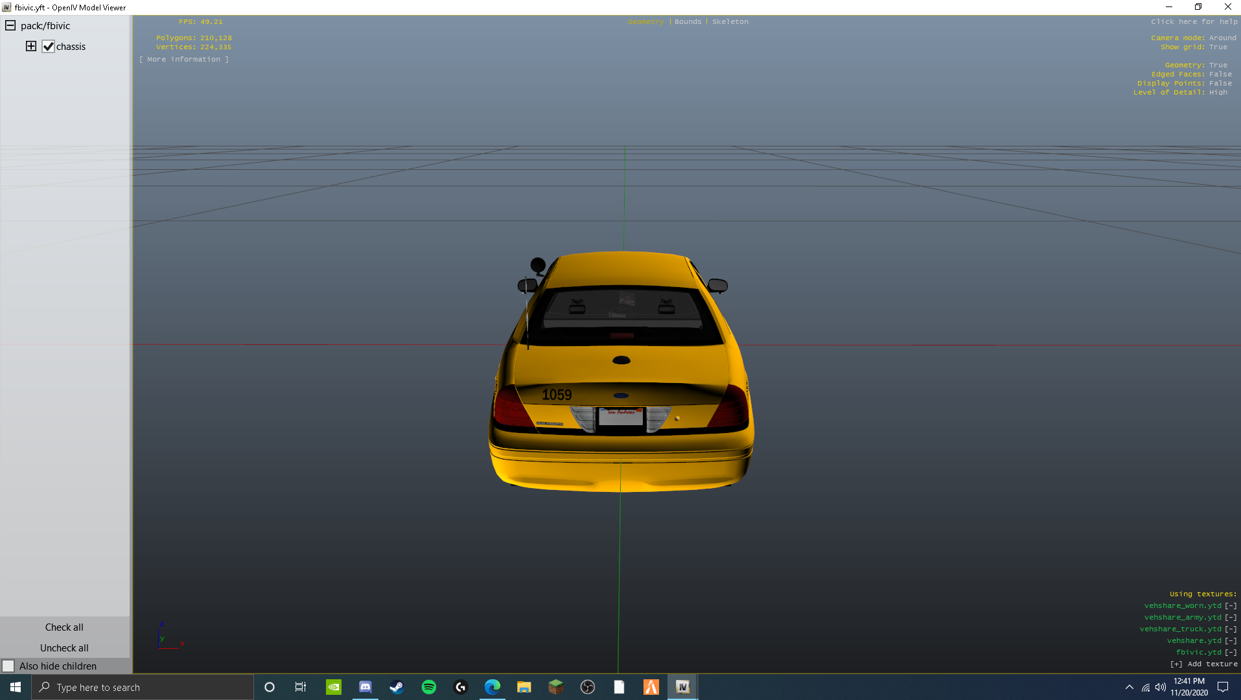1241x700 pixels.
Task: Expand More information stats panel
Action: [184, 59]
